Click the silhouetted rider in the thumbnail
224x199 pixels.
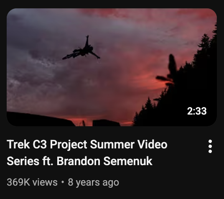click(x=81, y=48)
